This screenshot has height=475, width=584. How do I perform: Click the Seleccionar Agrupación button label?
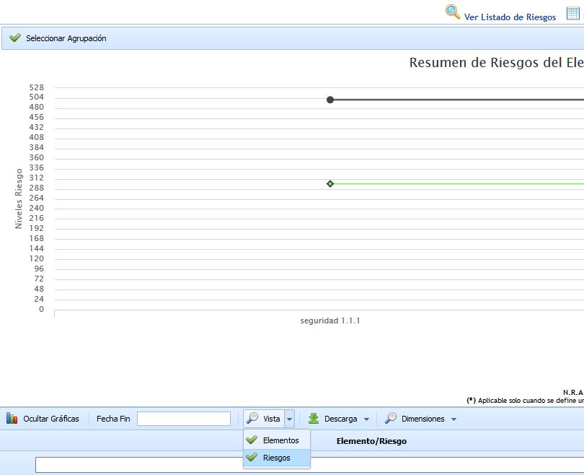(x=66, y=38)
